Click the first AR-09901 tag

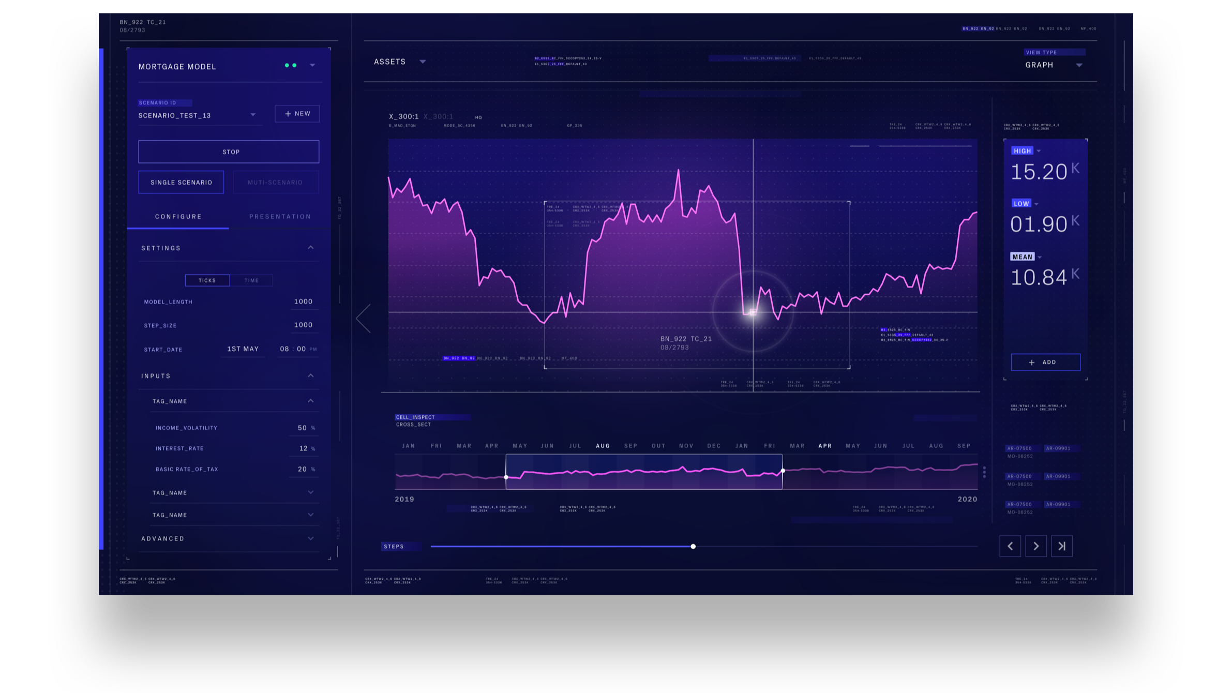[1058, 448]
